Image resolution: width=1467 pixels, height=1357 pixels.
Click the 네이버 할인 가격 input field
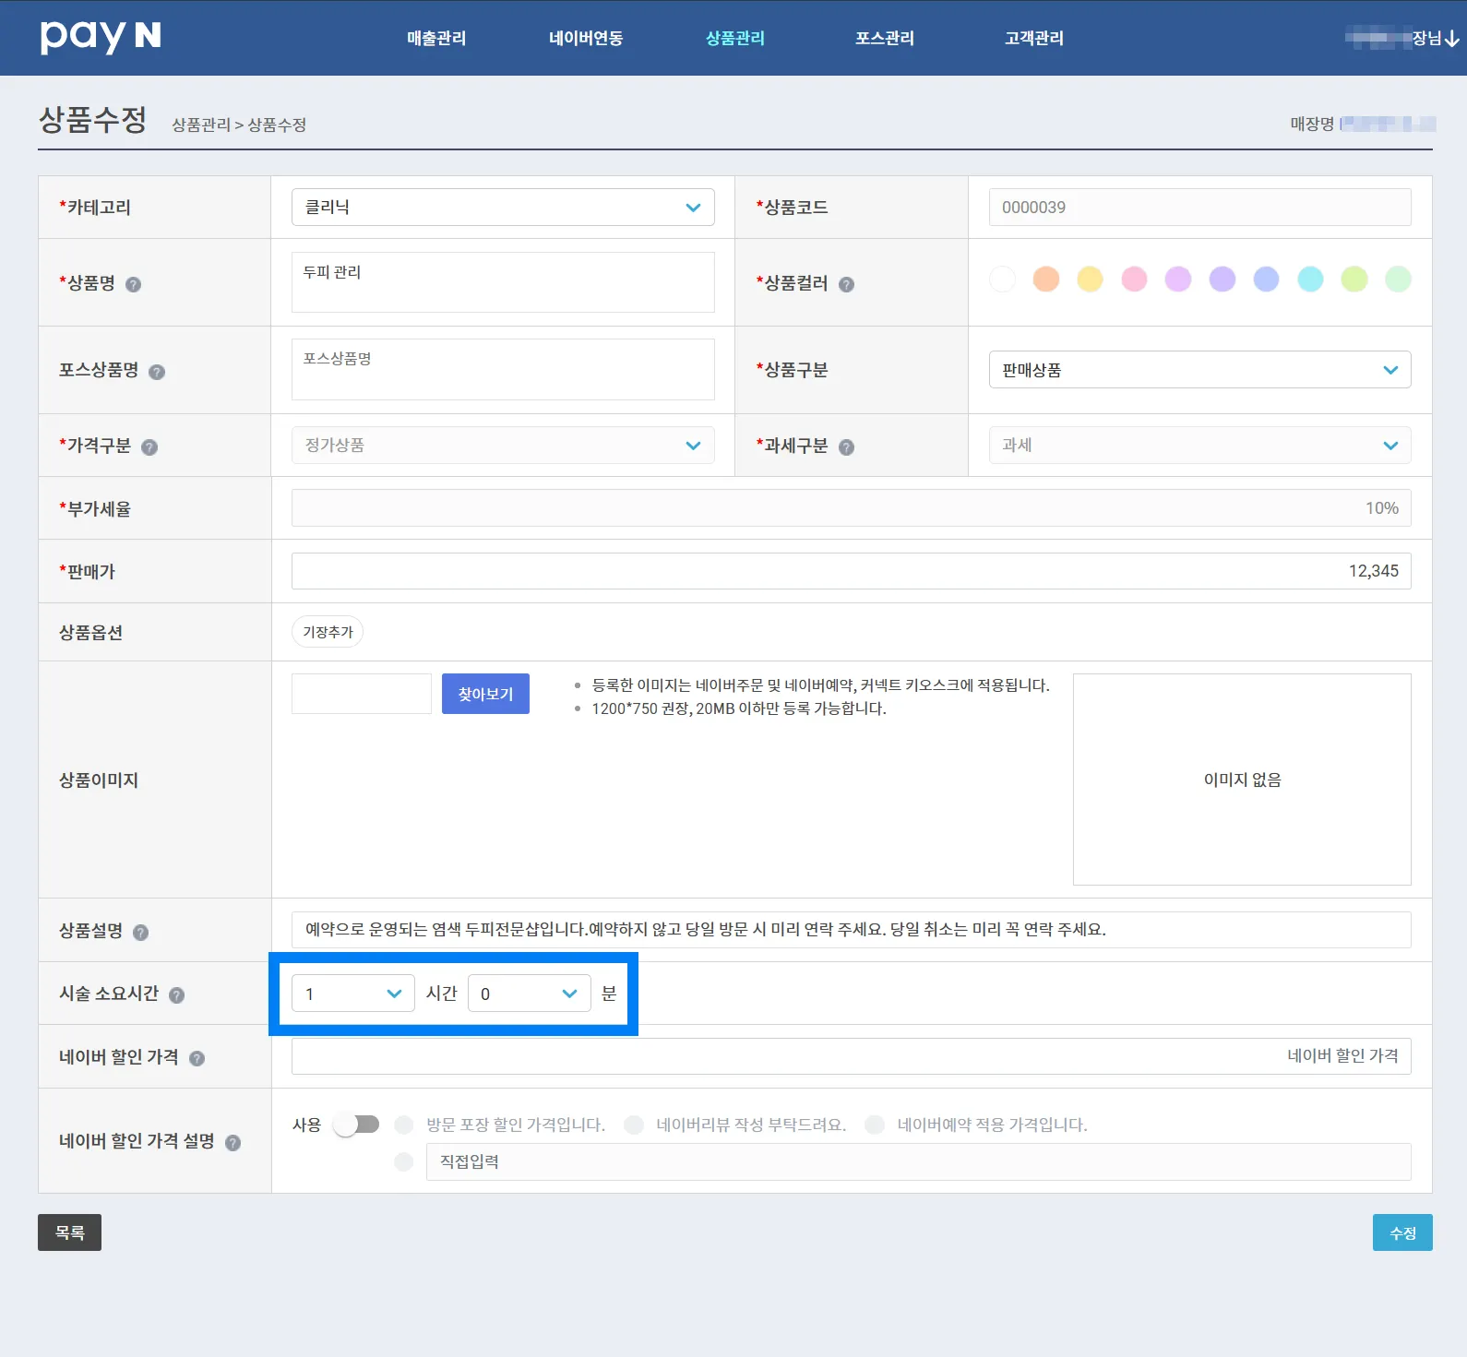pos(851,1056)
